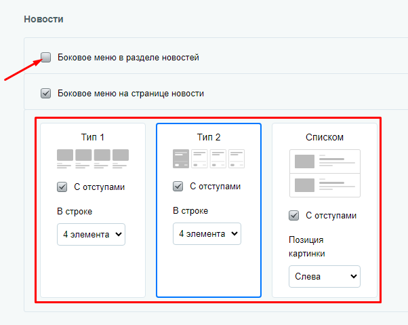Toggle С отступами checkbox under Списком
The height and width of the screenshot is (325, 408).
pyautogui.click(x=293, y=215)
